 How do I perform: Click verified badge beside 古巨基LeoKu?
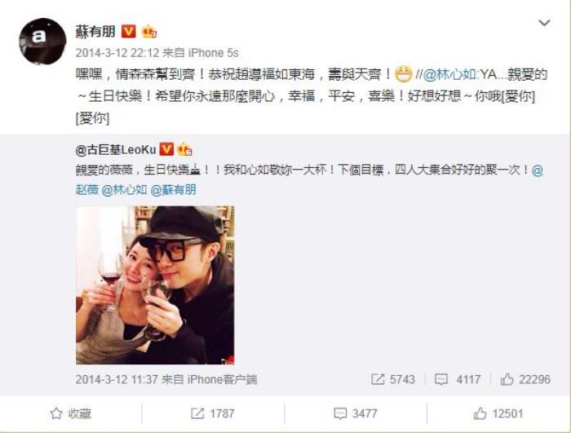coord(166,149)
